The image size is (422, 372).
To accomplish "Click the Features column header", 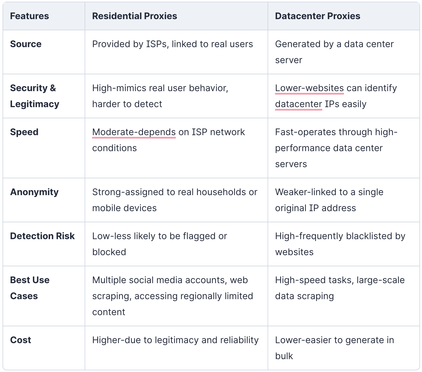I will [x=29, y=16].
